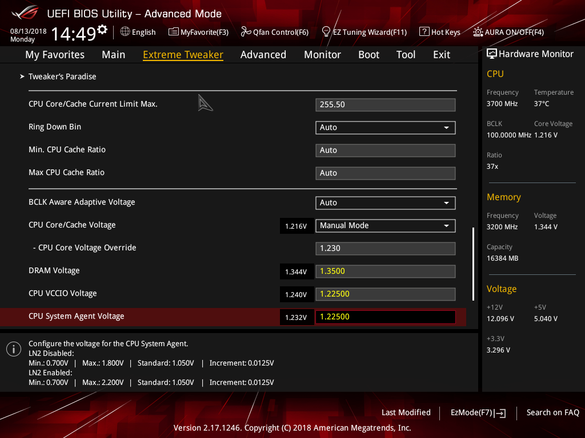Screen dimensions: 585x438
Task: Edit the Max CPU Cache Ratio field
Action: pos(386,173)
